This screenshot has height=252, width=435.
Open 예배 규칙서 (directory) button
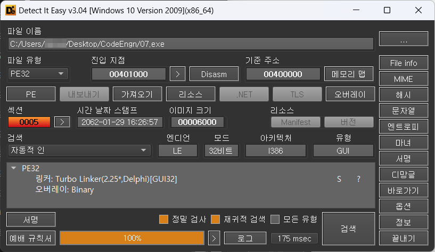31,238
